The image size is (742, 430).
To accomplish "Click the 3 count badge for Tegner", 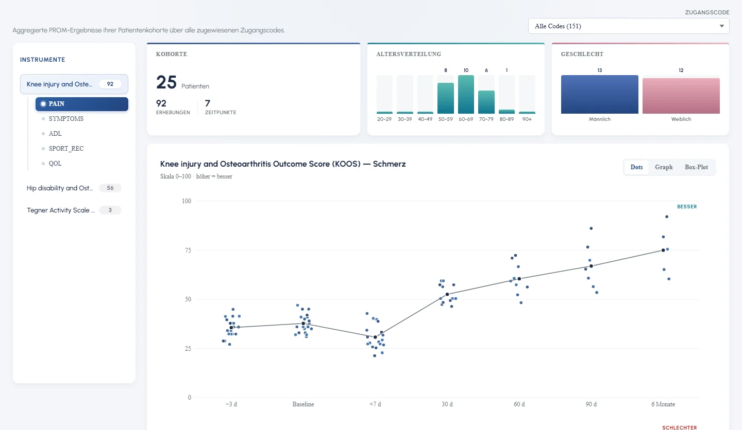I will click(110, 210).
